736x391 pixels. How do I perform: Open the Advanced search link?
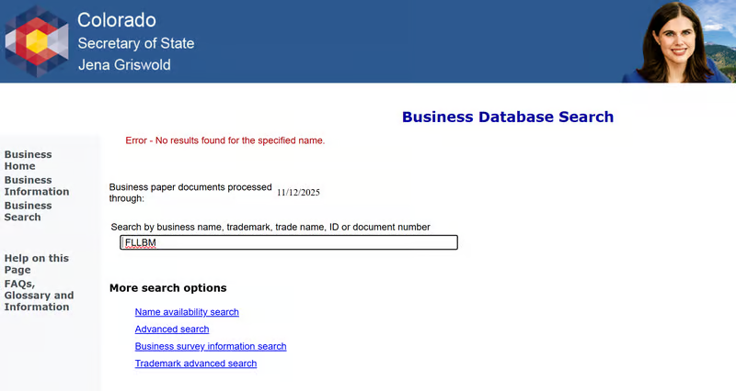coord(172,330)
